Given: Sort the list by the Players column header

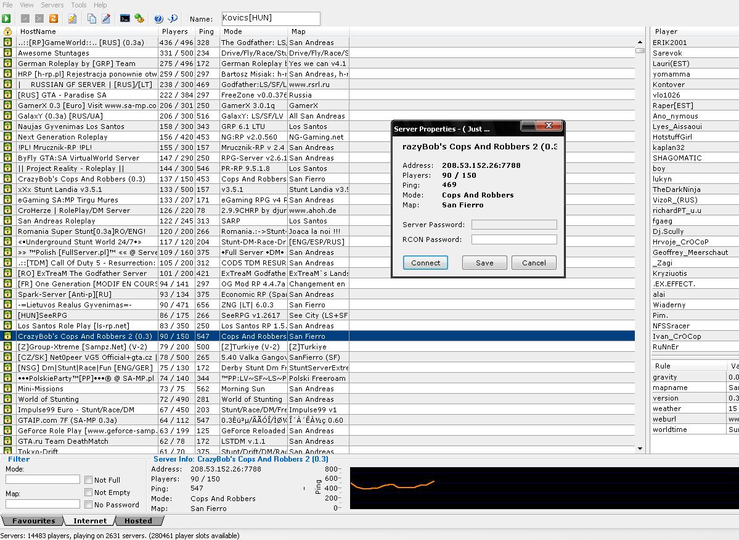Looking at the screenshot, I should [176, 31].
